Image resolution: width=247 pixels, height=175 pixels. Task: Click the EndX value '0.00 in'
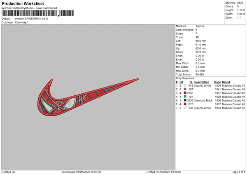(200, 56)
